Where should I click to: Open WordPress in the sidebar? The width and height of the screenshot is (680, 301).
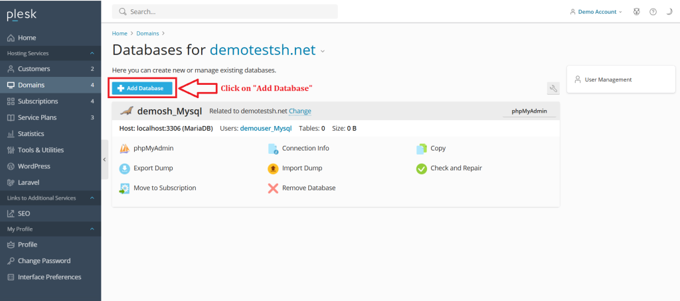pyautogui.click(x=50, y=166)
